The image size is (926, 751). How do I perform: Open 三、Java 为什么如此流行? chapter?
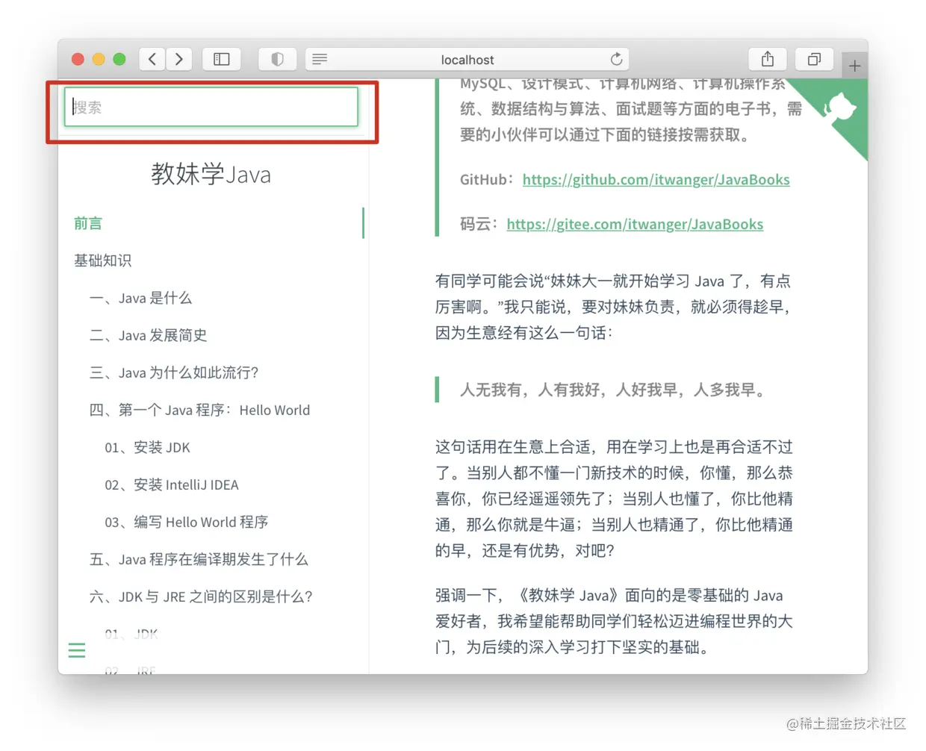(174, 373)
